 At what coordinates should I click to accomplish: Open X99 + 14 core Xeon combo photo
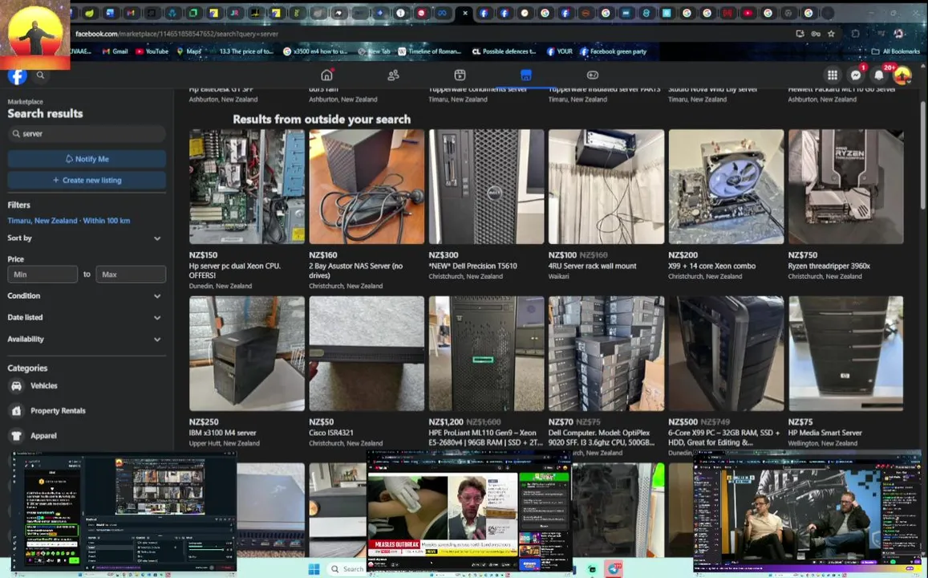[x=726, y=186]
